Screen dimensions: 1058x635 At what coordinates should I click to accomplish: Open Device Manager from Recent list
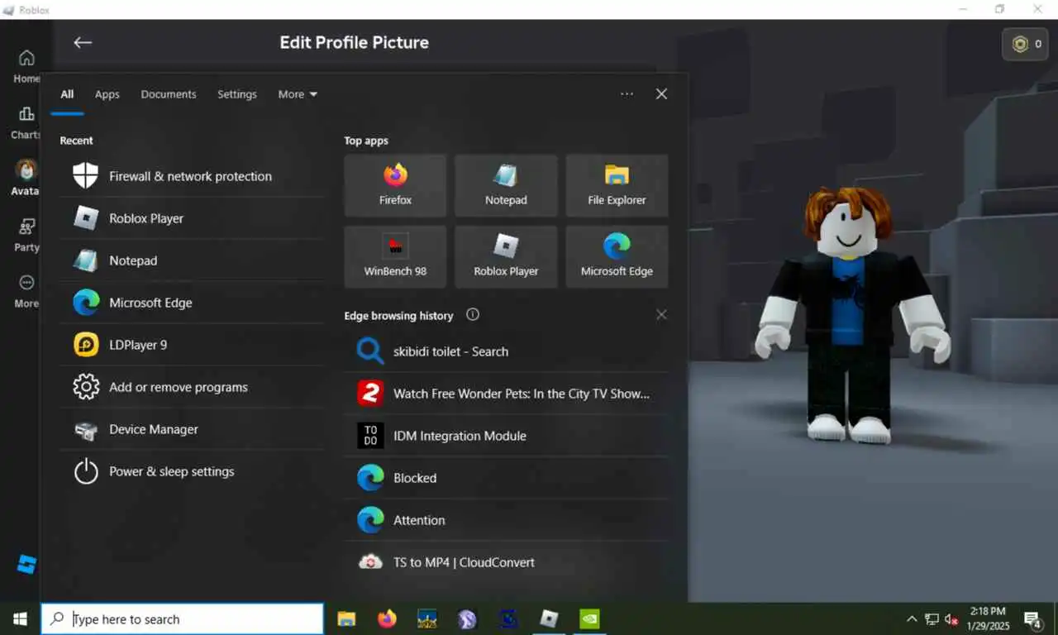(x=191, y=429)
